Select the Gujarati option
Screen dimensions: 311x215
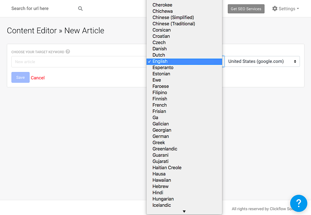tap(184, 162)
